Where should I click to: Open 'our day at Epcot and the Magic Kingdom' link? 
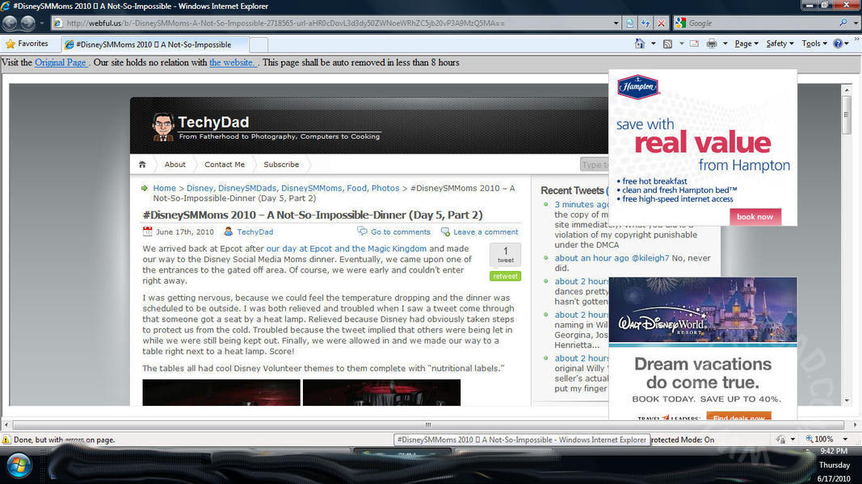[346, 248]
